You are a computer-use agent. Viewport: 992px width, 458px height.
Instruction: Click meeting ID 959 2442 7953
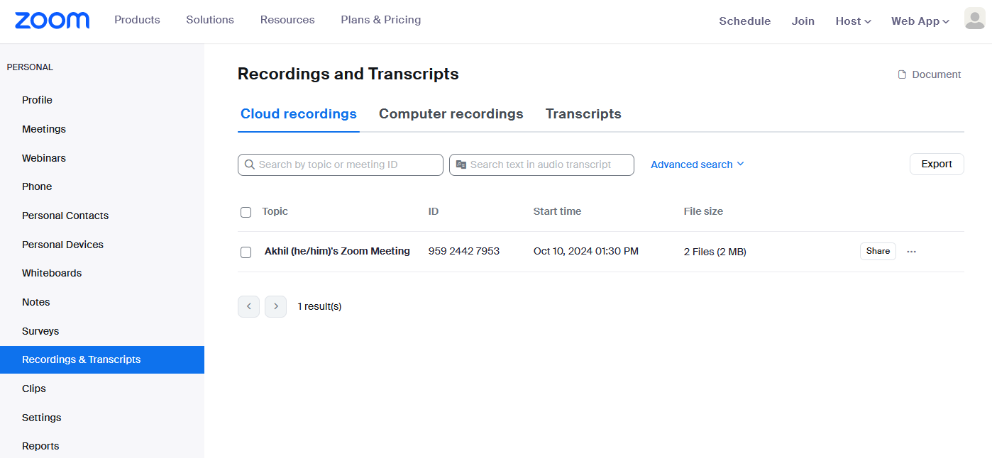click(464, 251)
